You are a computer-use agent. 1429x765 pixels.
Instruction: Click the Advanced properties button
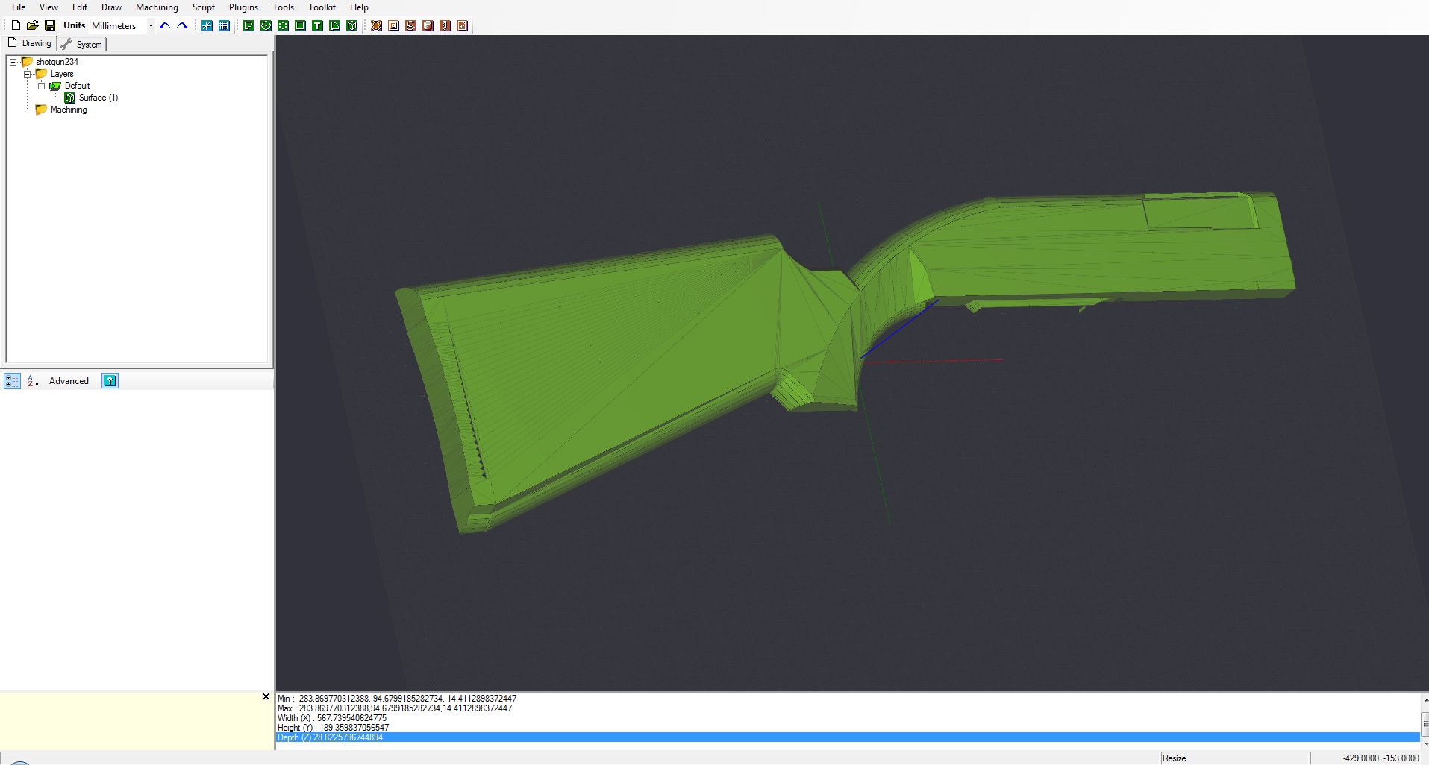(69, 381)
